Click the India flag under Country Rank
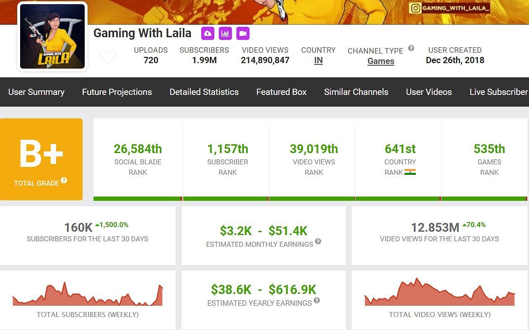Screen dimensions: 529x330 [410, 172]
